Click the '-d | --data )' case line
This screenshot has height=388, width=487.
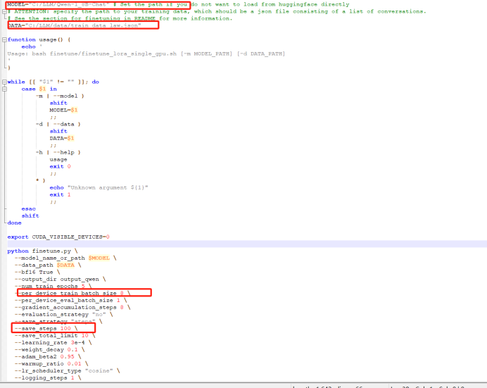(58, 124)
